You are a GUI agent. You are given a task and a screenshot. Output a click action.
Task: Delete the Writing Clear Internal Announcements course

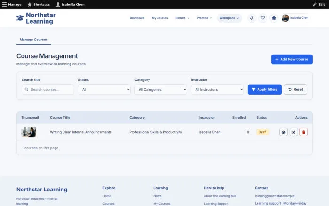[304, 132]
